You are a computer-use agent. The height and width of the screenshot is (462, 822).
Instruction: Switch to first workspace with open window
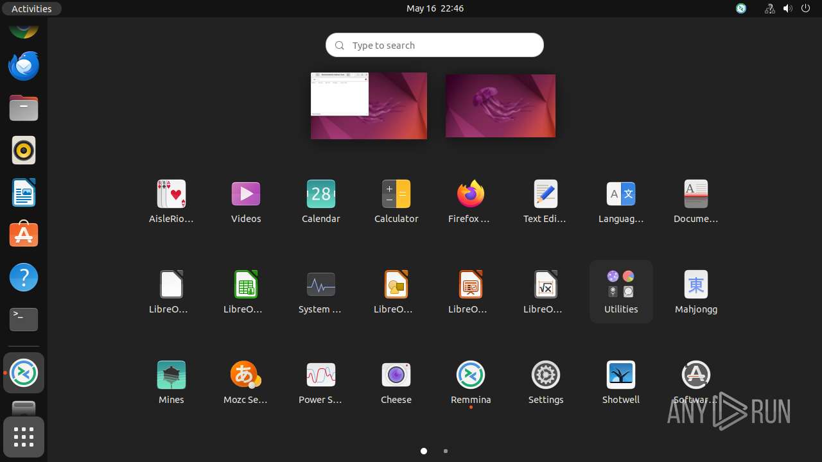pos(369,106)
